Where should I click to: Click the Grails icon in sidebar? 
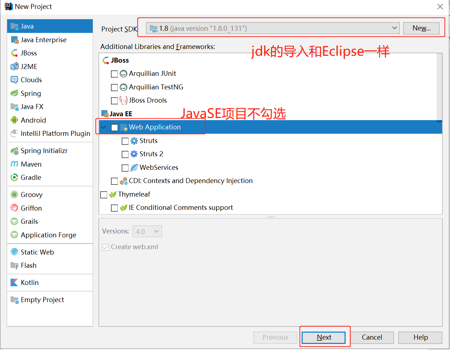(x=14, y=221)
